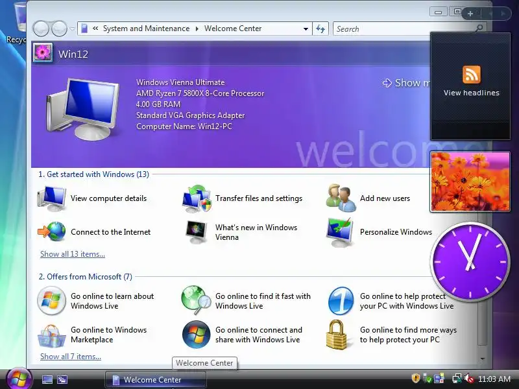Click the network connection tray icon

click(457, 379)
